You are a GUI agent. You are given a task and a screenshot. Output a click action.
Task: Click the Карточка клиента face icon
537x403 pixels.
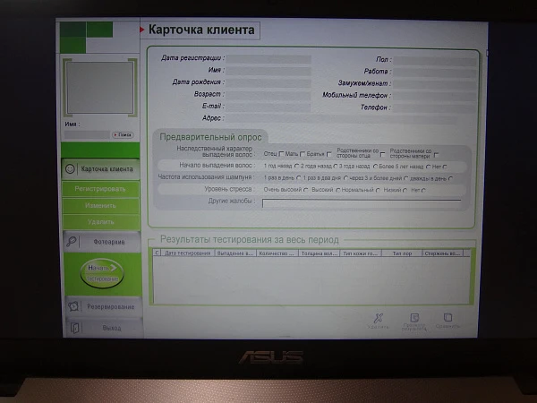(70, 168)
